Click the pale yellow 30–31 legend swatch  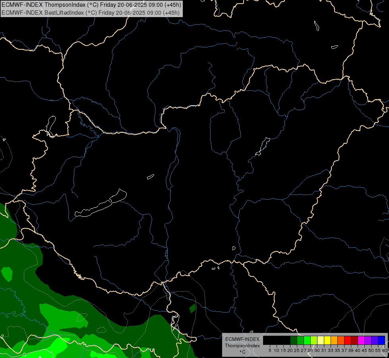[x=321, y=340]
